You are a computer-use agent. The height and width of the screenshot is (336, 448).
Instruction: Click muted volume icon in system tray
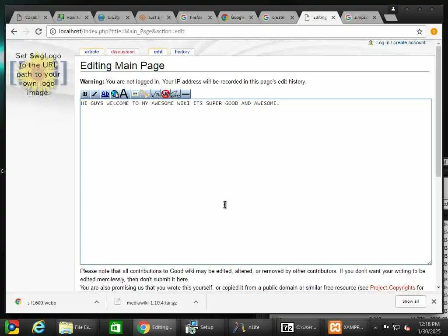point(407,328)
